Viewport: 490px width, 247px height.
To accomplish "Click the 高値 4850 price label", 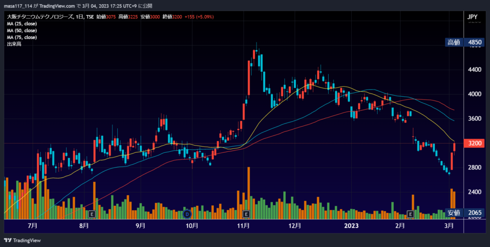I will pos(465,42).
